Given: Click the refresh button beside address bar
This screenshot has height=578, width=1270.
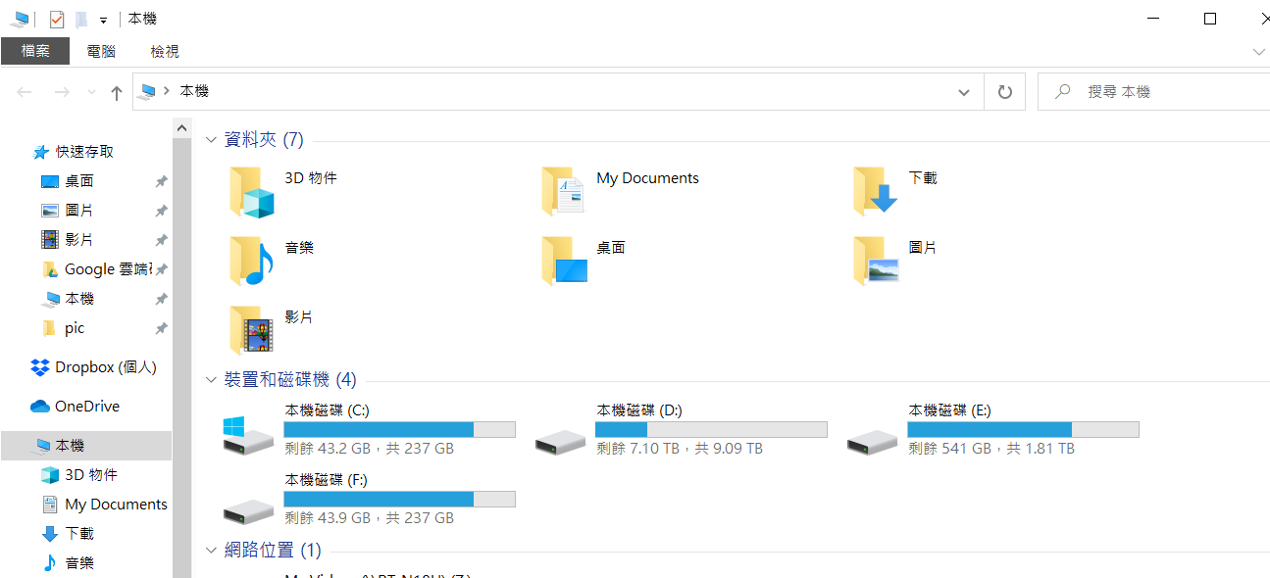Looking at the screenshot, I should [x=1004, y=92].
